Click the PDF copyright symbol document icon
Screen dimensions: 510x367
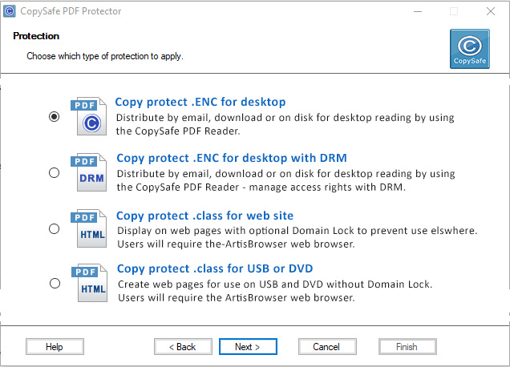pos(88,116)
